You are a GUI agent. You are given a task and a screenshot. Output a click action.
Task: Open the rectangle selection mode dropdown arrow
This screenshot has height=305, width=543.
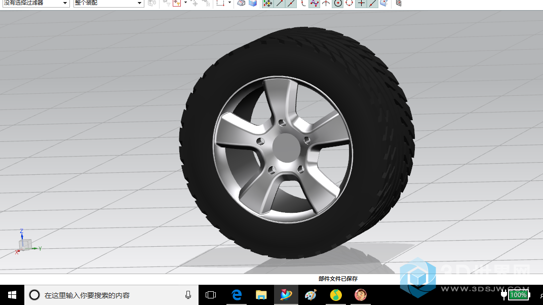pyautogui.click(x=229, y=3)
